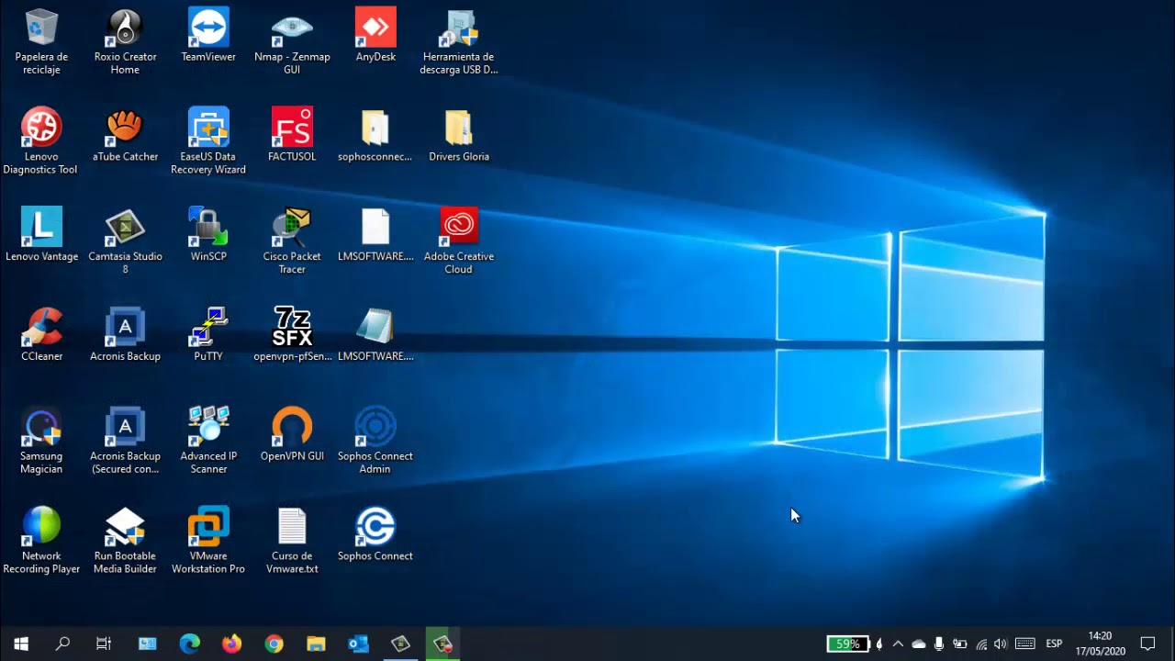Select the PuTTY desktop shortcut
1175x661 pixels.
tap(208, 335)
